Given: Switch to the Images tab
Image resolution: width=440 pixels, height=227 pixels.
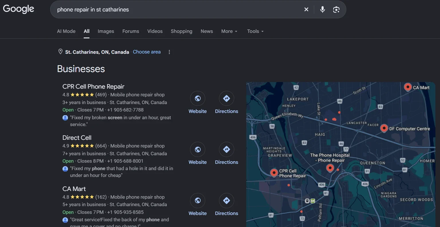Looking at the screenshot, I should click(106, 31).
